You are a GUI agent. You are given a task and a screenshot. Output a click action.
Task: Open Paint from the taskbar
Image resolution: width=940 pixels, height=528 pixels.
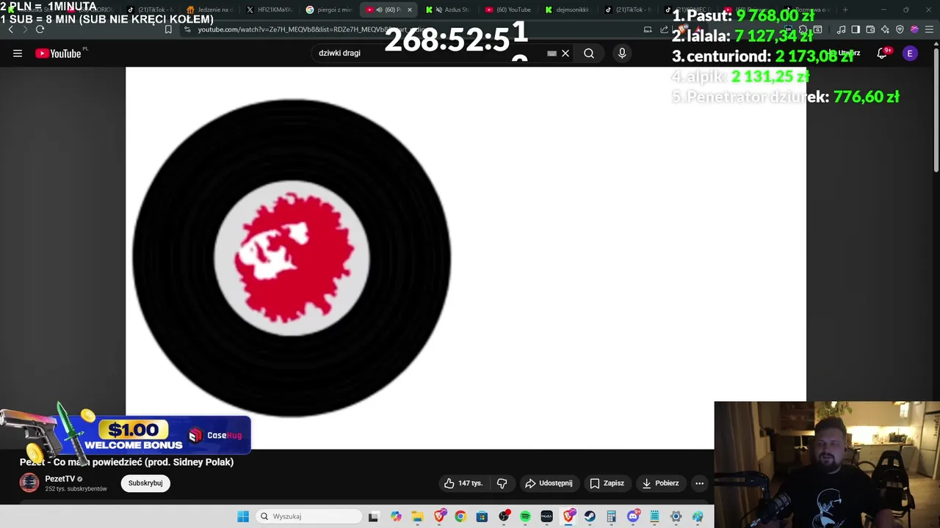[698, 516]
